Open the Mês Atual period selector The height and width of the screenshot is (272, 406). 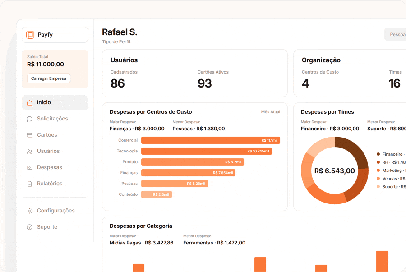271,112
